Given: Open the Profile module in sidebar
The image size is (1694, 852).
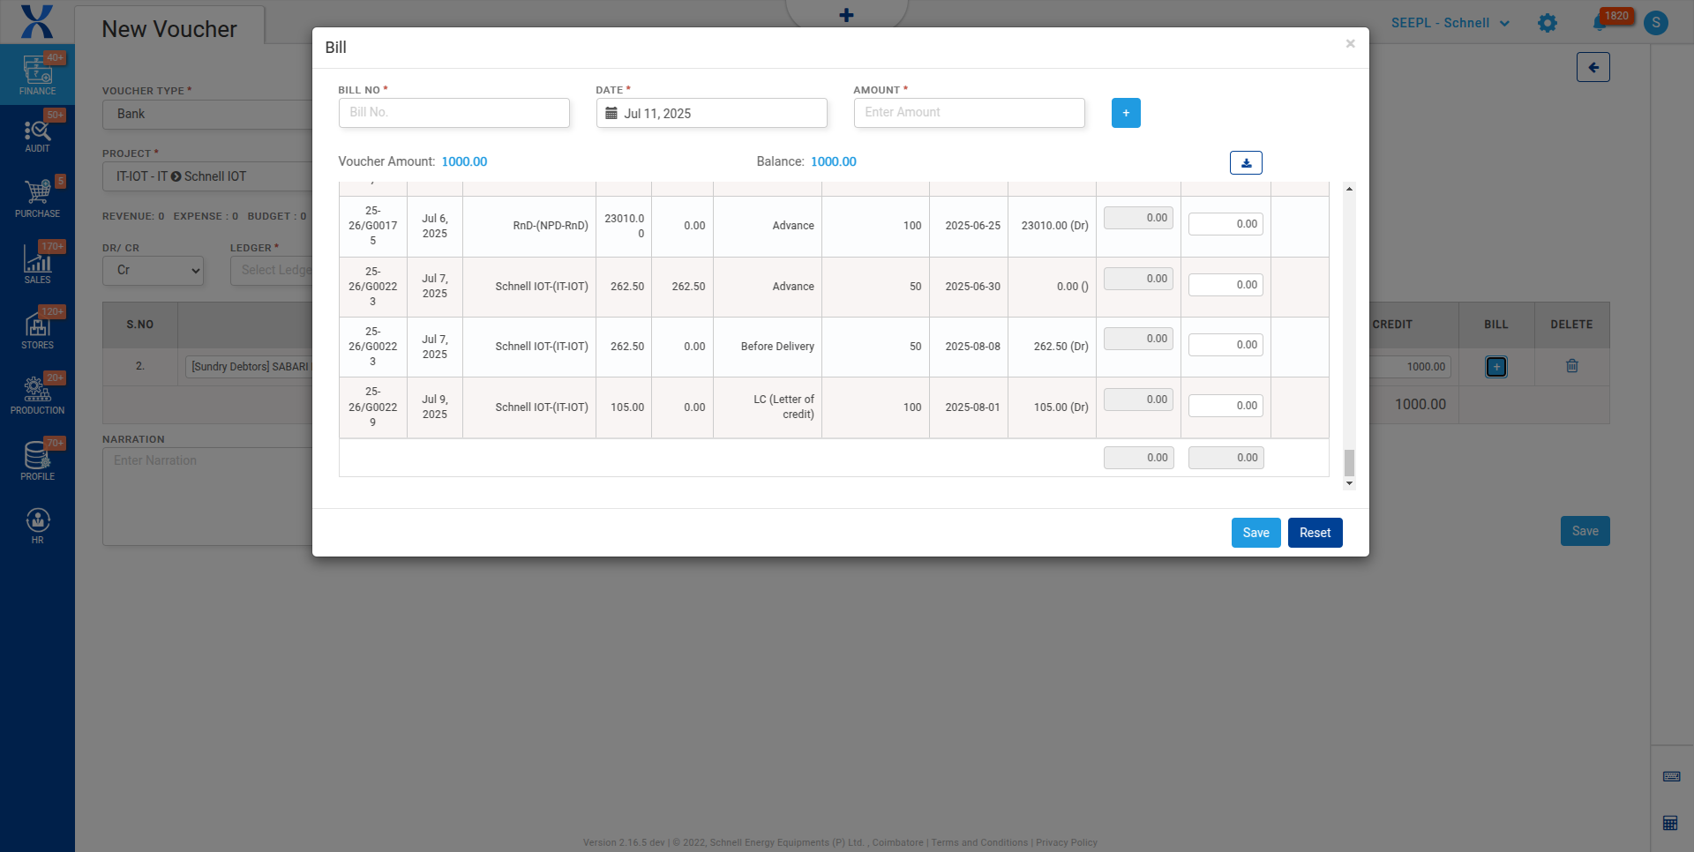Looking at the screenshot, I should tap(37, 460).
